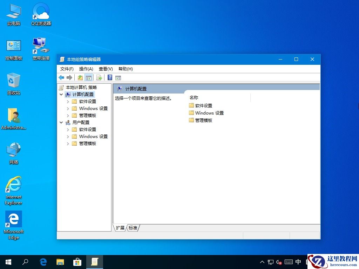Expand the 管理模板 branch under 用户配置

pos(68,143)
